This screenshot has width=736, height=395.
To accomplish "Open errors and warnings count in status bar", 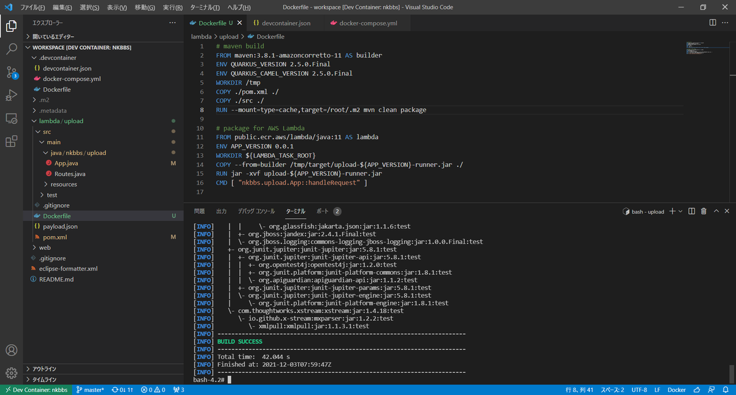I will pos(153,389).
